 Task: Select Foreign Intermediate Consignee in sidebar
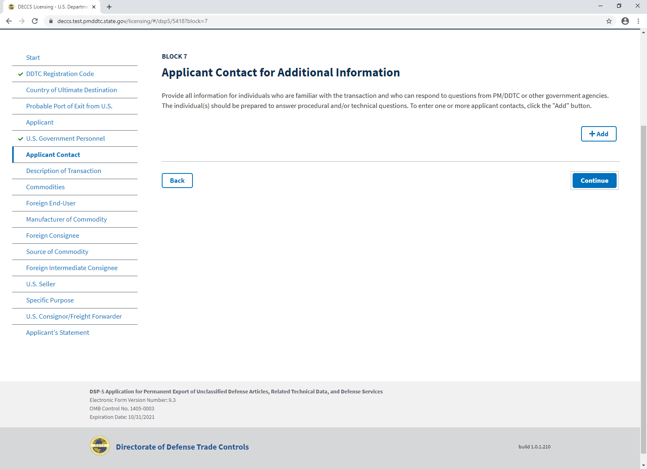[72, 268]
